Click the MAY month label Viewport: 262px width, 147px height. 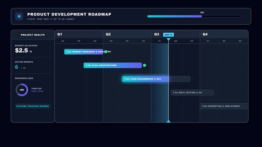point(128,41)
